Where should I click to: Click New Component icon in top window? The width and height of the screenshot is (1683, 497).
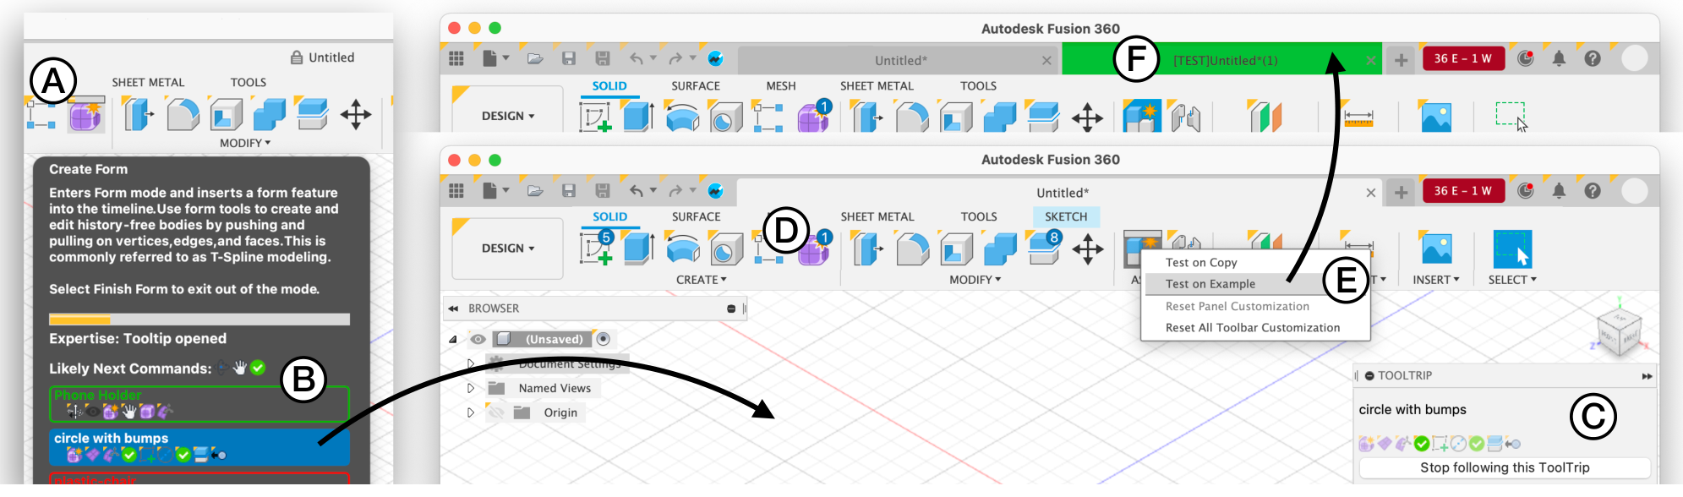[x=1141, y=117]
